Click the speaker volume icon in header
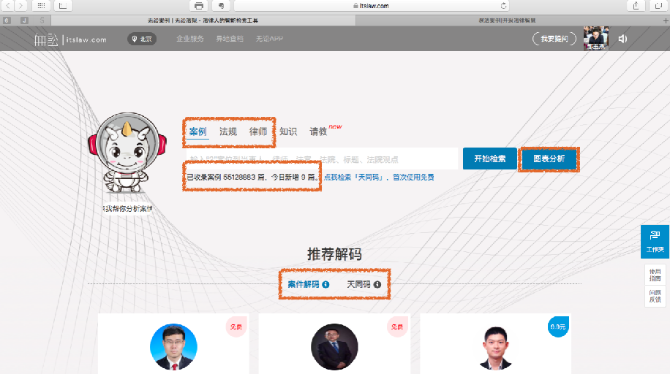The image size is (670, 374). 622,39
